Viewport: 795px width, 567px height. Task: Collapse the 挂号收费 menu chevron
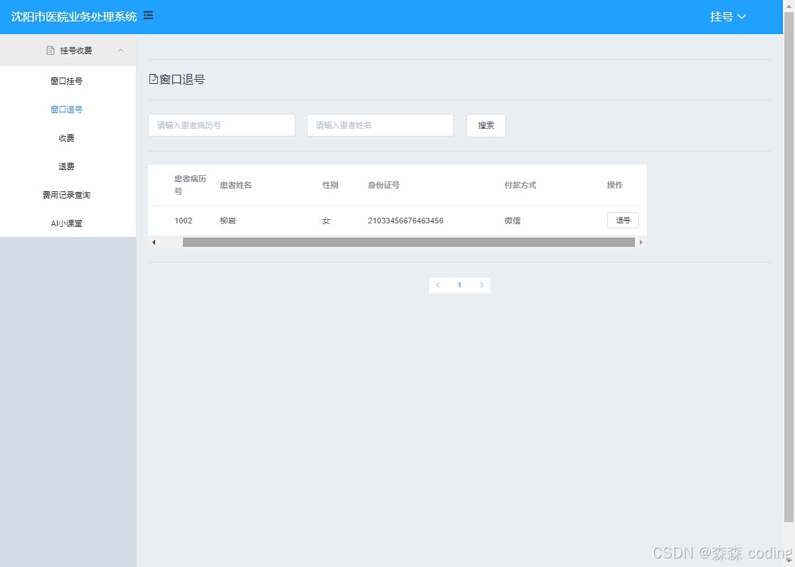tap(121, 51)
